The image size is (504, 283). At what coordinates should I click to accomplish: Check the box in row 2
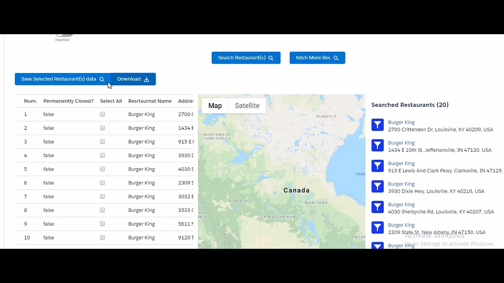pyautogui.click(x=102, y=128)
